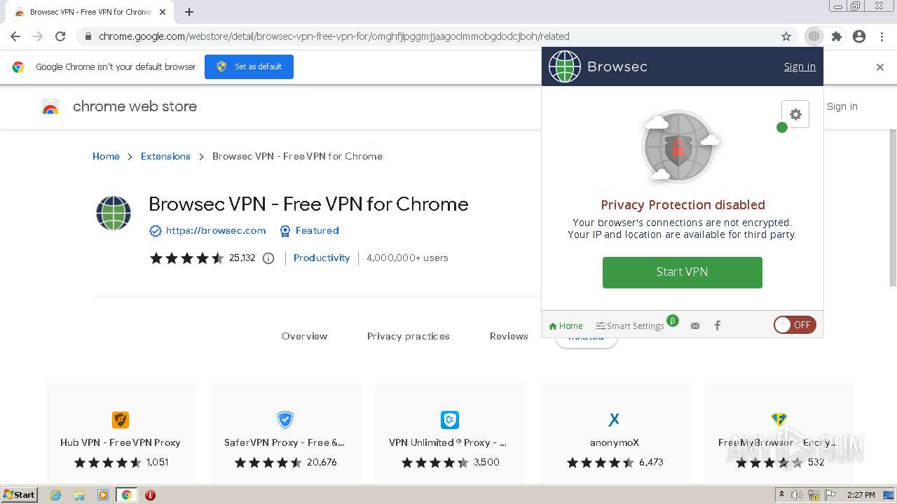Open Chrome three-dot menu
Viewport: 897px width, 504px height.
point(882,36)
